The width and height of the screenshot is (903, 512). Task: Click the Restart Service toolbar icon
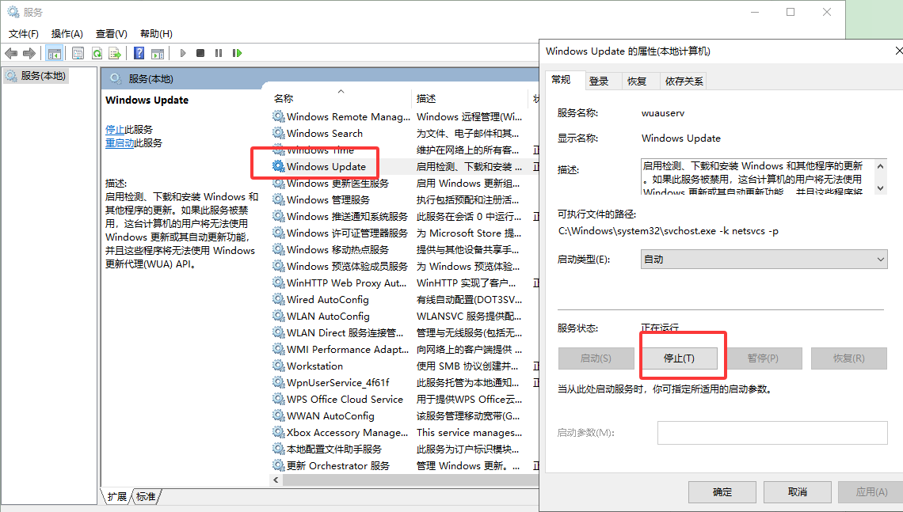click(237, 53)
